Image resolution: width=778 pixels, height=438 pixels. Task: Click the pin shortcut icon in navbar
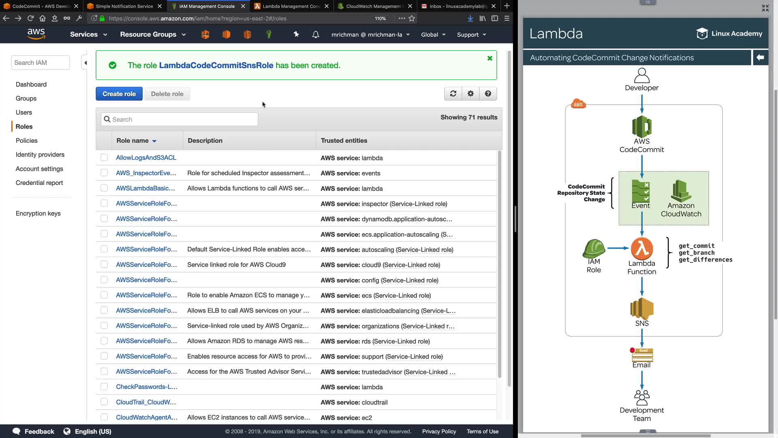(x=296, y=34)
